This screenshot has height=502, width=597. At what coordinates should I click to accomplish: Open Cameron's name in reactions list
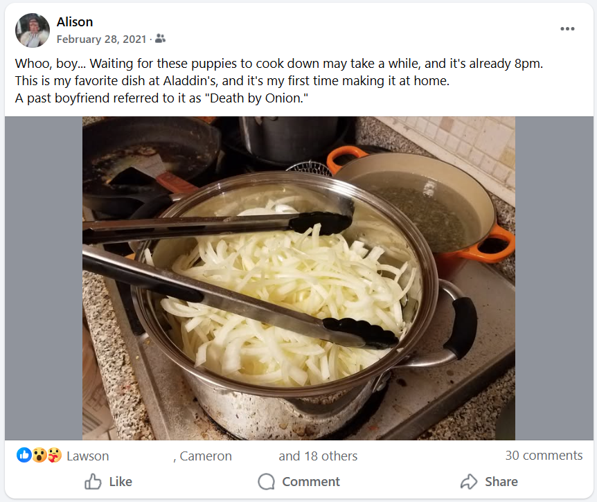point(206,456)
